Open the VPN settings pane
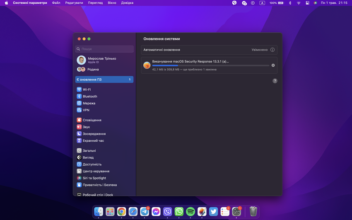This screenshot has width=352, height=220. (x=86, y=110)
